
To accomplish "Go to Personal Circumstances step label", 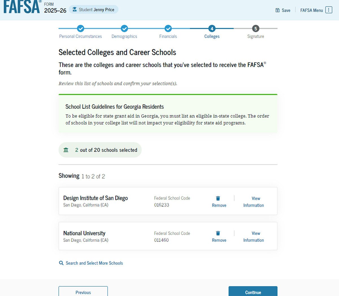I will (x=81, y=36).
